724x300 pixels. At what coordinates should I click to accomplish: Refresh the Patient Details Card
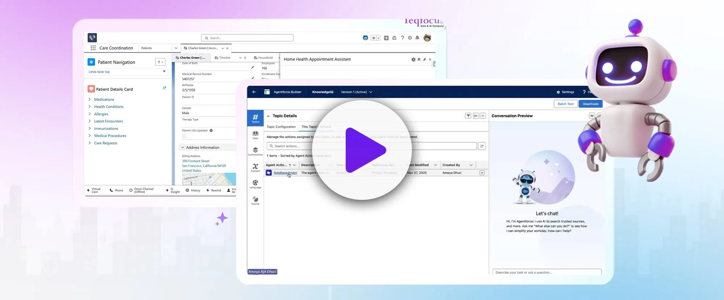pos(164,88)
